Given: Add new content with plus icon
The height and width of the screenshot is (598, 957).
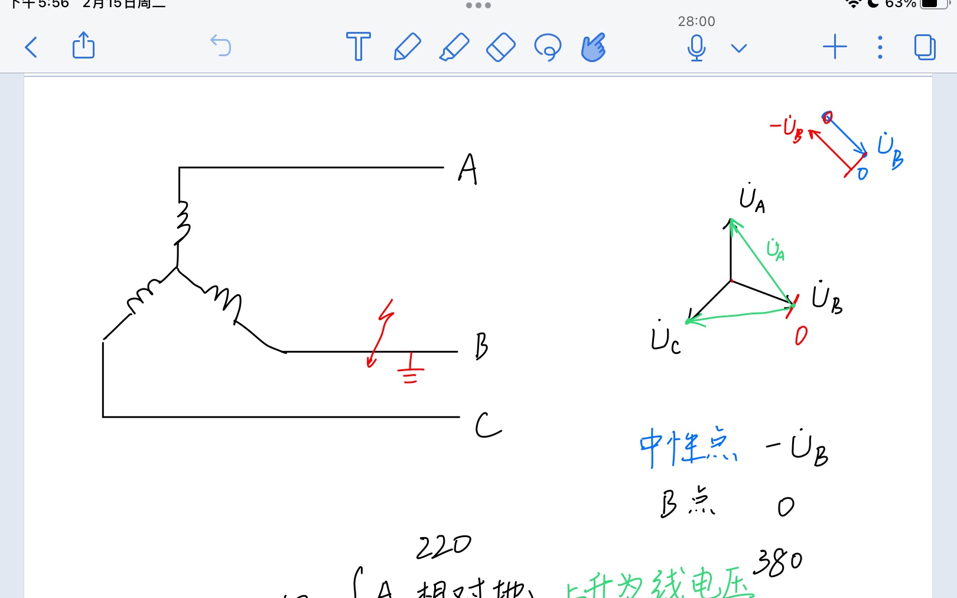Looking at the screenshot, I should tap(835, 47).
